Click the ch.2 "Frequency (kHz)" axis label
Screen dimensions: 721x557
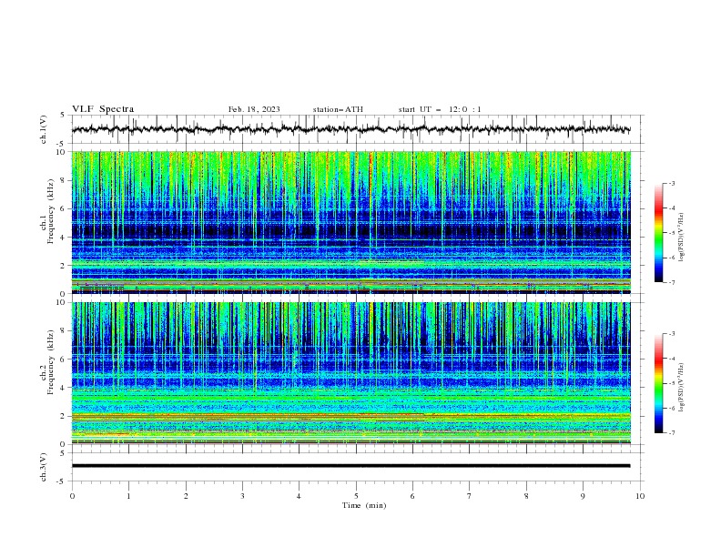click(51, 362)
